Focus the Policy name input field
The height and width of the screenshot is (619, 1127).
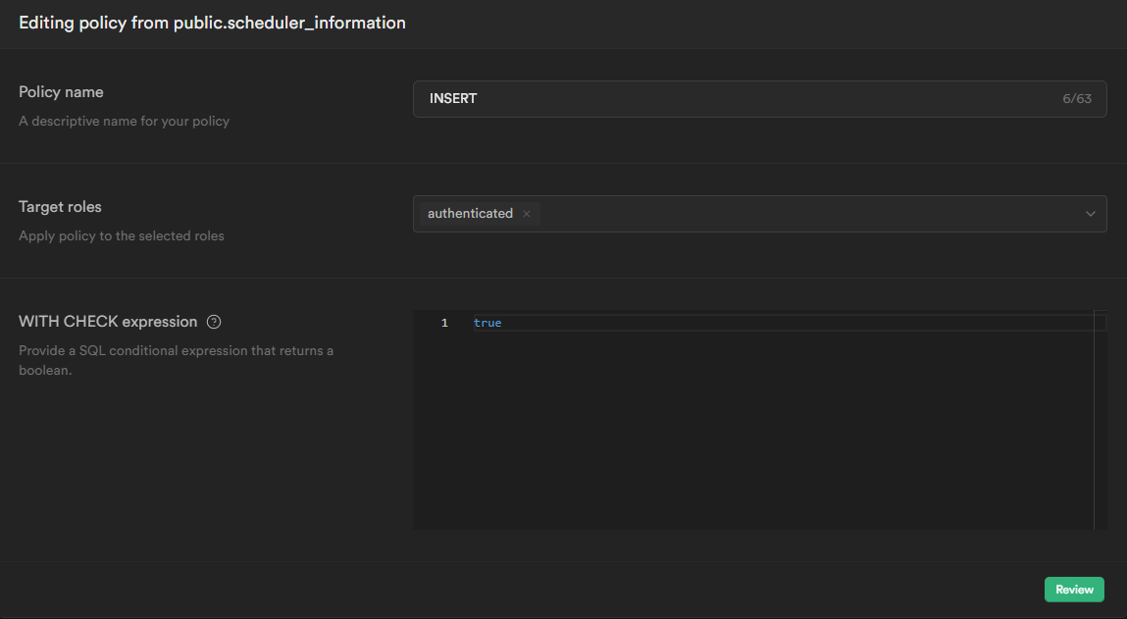pyautogui.click(x=760, y=99)
